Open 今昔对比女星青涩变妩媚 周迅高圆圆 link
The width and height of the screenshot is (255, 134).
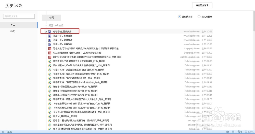(81, 112)
